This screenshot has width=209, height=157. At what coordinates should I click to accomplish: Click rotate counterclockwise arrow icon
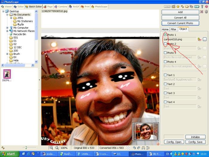point(134,148)
